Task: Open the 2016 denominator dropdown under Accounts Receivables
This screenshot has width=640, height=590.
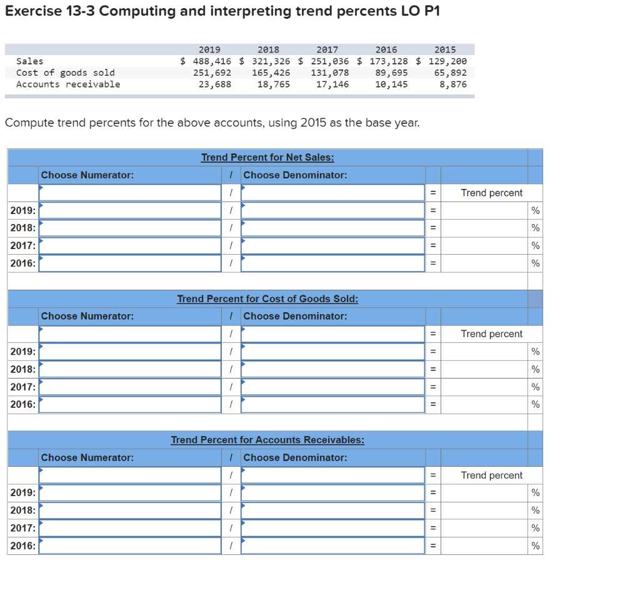Action: 332,545
